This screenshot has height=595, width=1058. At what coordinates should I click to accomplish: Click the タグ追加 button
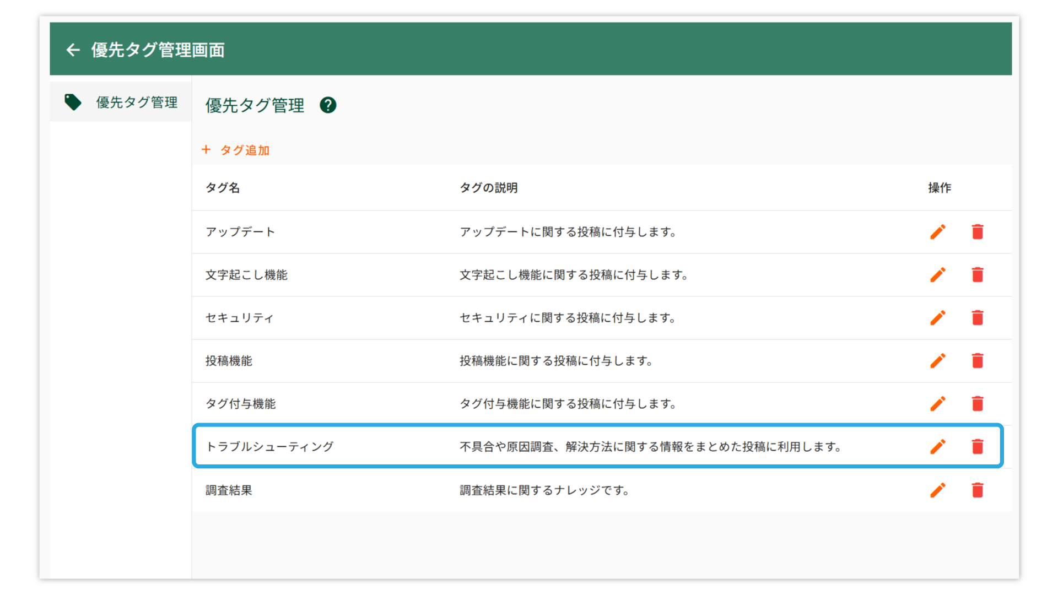point(236,150)
